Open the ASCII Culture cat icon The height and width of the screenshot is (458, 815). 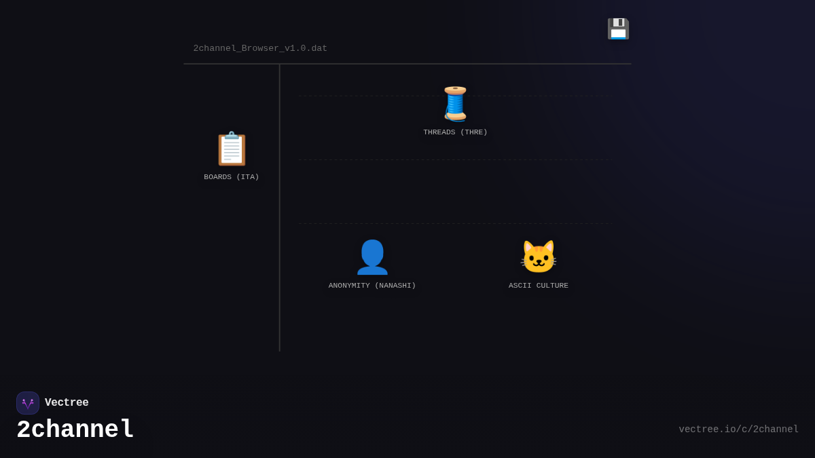click(x=538, y=258)
